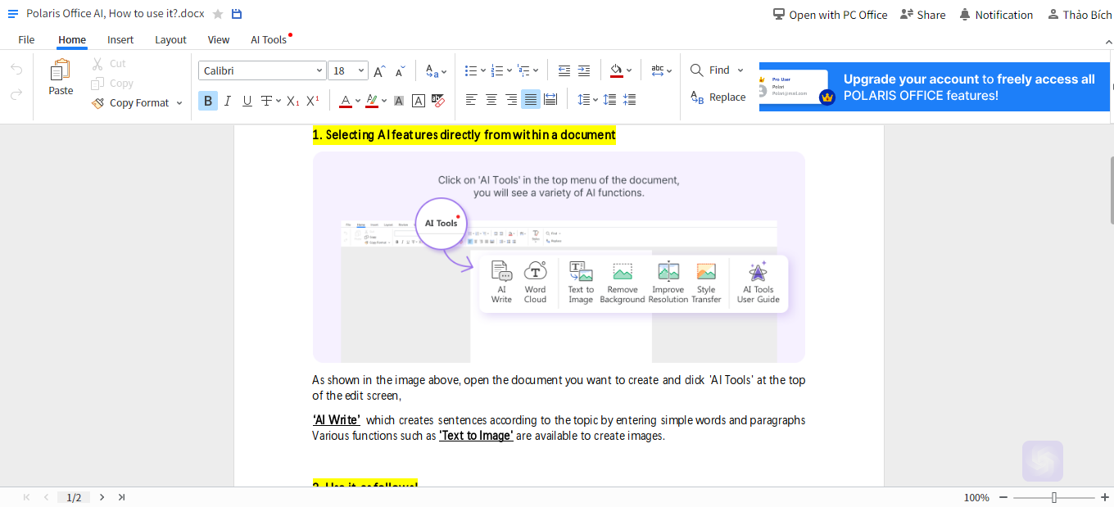Viewport: 1114px width, 507px height.
Task: Click the Copy Format paintbrush
Action: click(97, 102)
